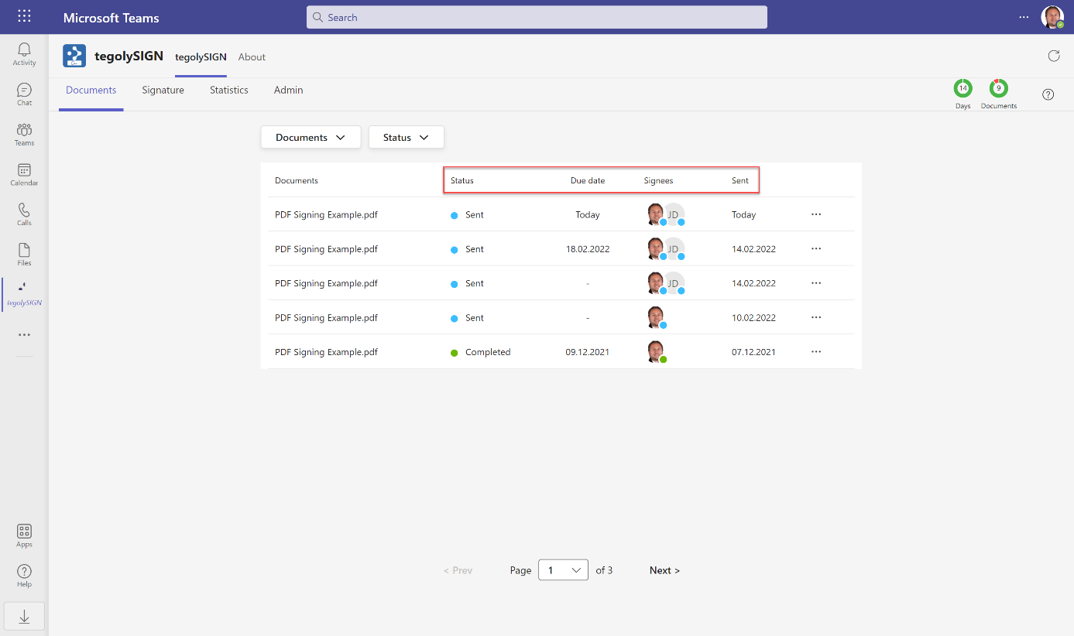Open Help in the left rail

[x=24, y=576]
